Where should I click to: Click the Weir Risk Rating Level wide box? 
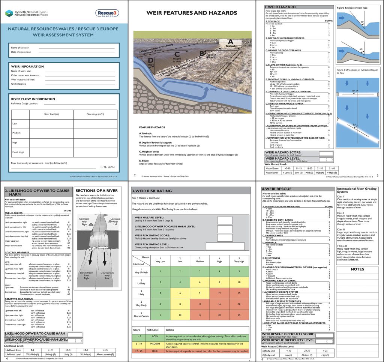225,246
